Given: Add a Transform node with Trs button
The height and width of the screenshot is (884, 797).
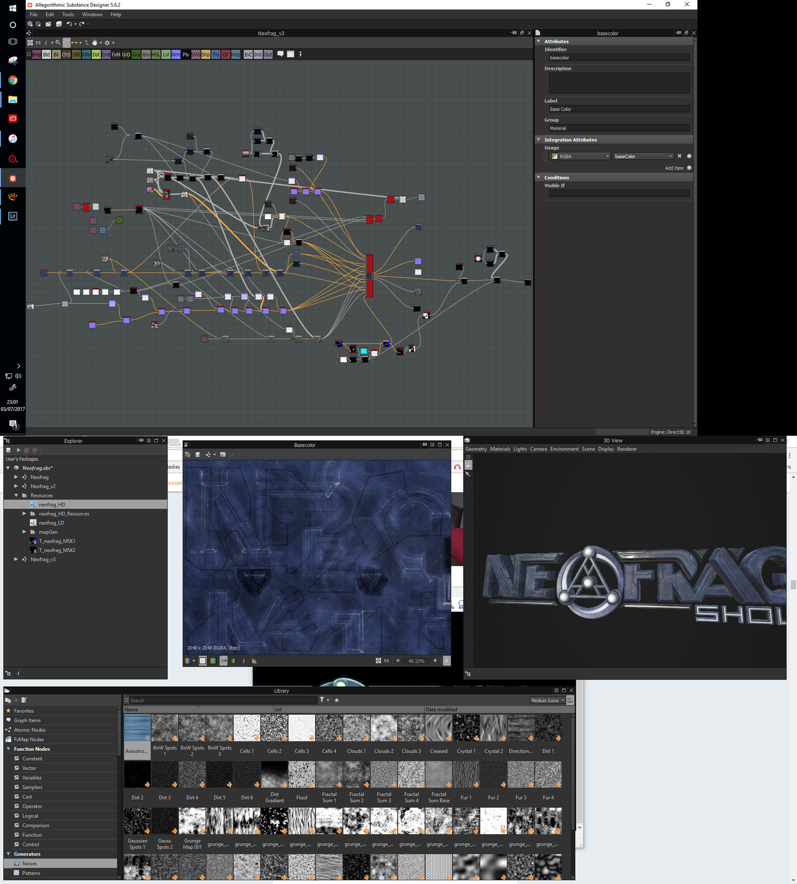Looking at the screenshot, I should (216, 55).
